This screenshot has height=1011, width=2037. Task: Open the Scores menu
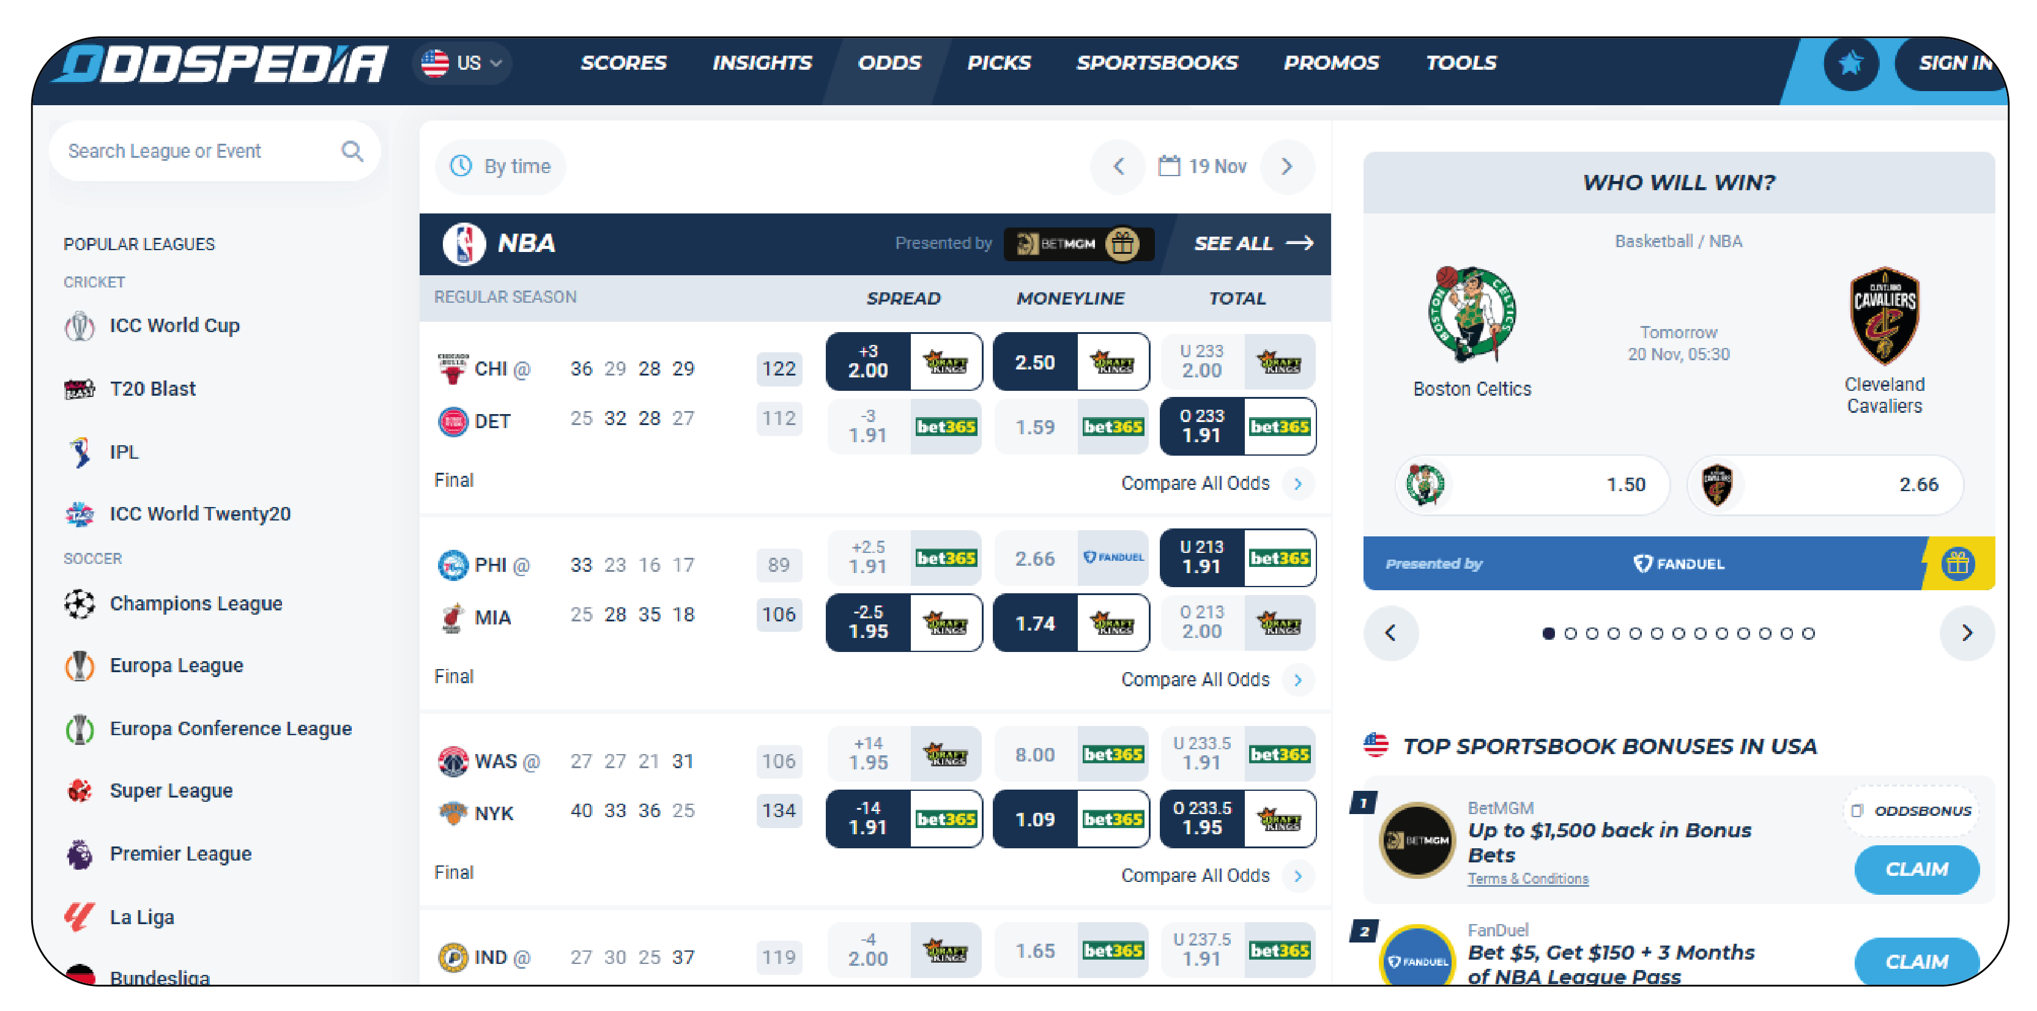pyautogui.click(x=623, y=62)
